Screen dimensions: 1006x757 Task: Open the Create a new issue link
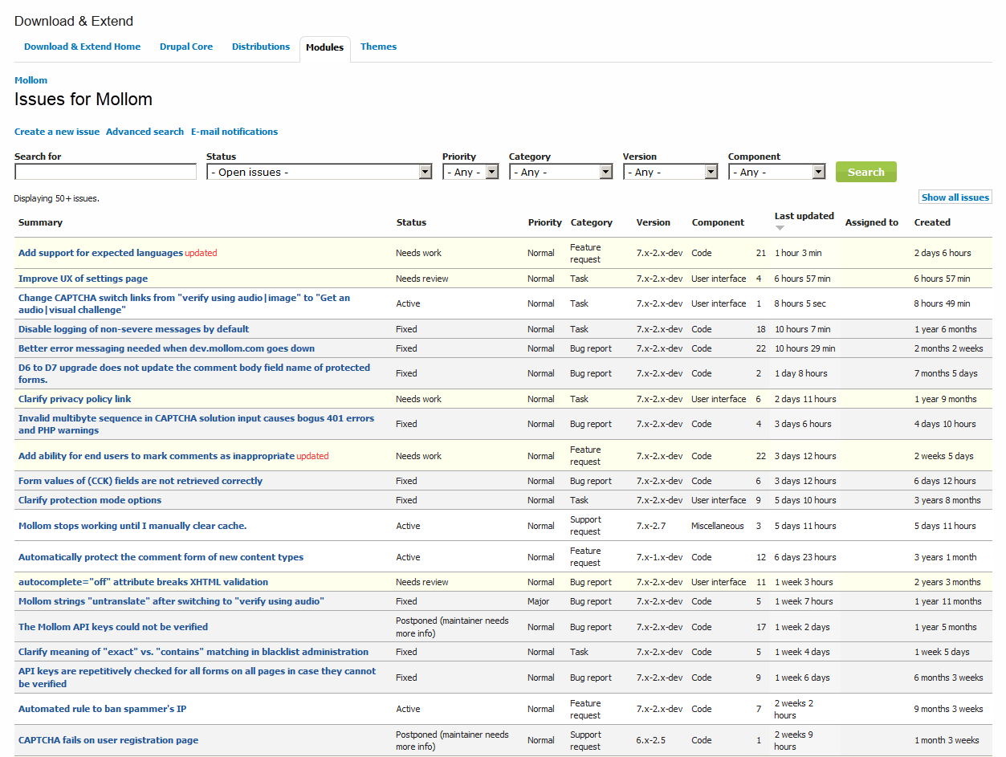(x=56, y=131)
